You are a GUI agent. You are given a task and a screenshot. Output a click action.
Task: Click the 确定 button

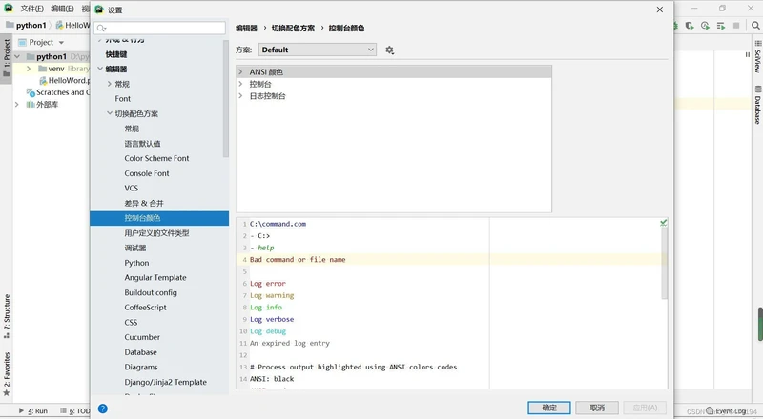[549, 408]
